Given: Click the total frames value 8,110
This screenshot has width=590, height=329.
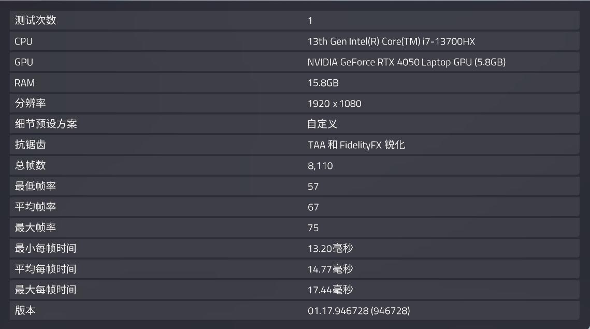Looking at the screenshot, I should click(x=319, y=165).
